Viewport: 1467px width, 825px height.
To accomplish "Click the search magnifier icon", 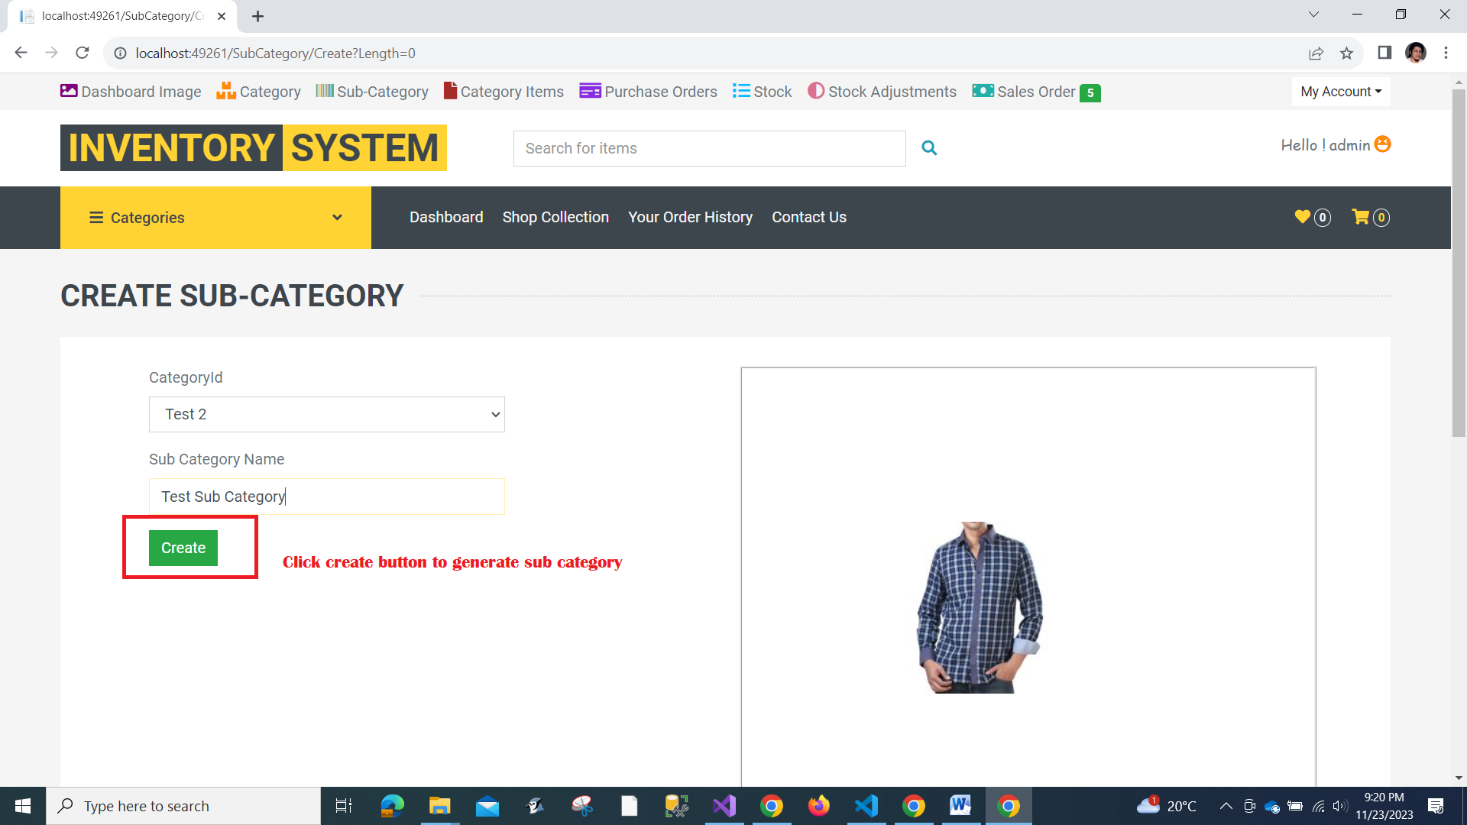I will 929,148.
